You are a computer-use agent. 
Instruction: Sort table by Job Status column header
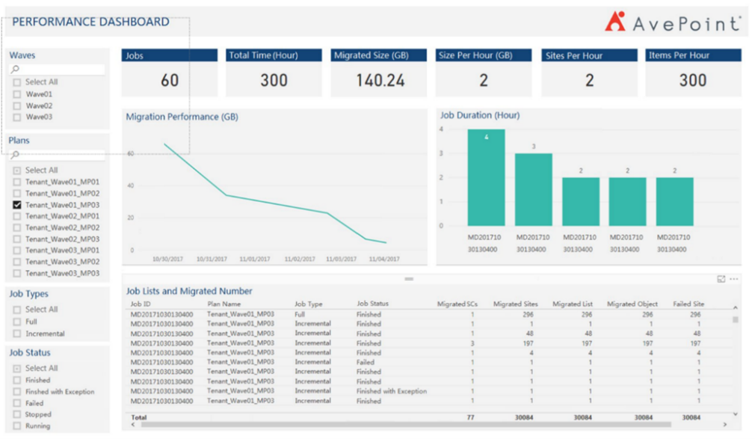click(x=373, y=304)
